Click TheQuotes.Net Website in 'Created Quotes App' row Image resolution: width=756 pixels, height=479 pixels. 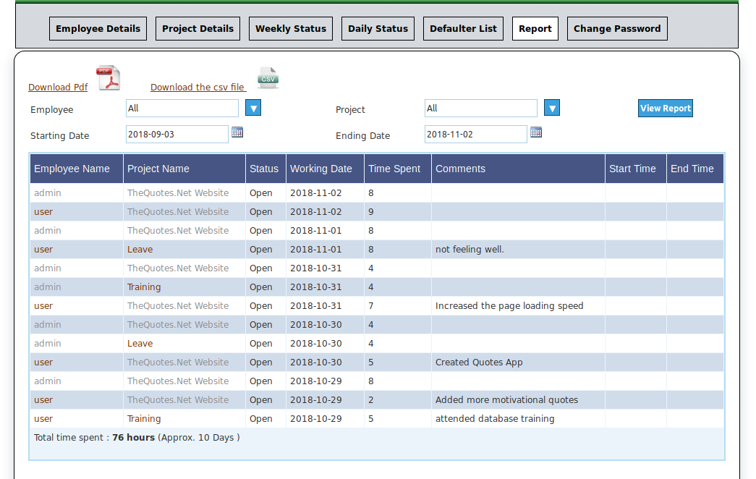point(178,363)
